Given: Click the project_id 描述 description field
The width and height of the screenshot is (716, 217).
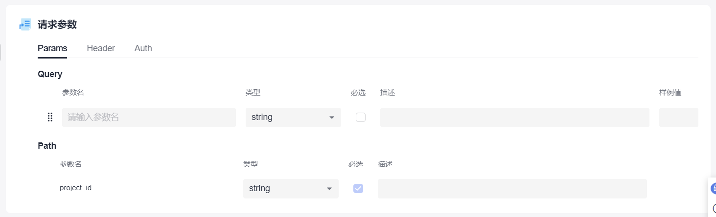Looking at the screenshot, I should (x=512, y=189).
